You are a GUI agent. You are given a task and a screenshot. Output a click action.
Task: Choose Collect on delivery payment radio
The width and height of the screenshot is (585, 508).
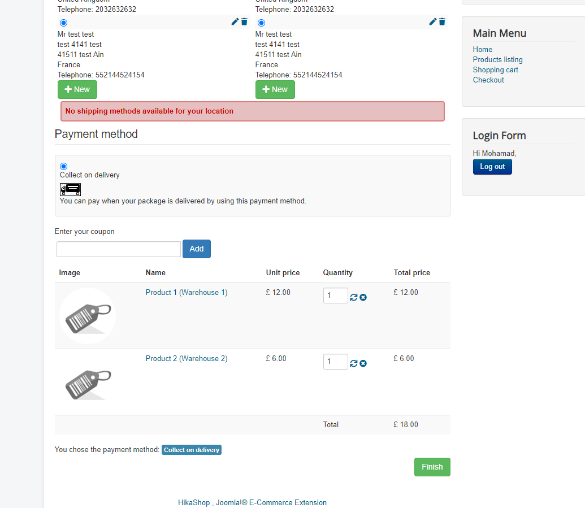tap(63, 166)
